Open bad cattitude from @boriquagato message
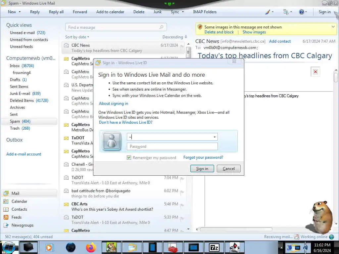 (x=123, y=193)
